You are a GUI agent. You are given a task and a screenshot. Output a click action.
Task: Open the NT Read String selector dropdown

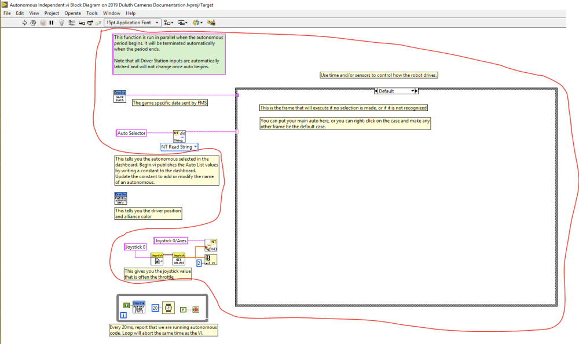(x=179, y=147)
